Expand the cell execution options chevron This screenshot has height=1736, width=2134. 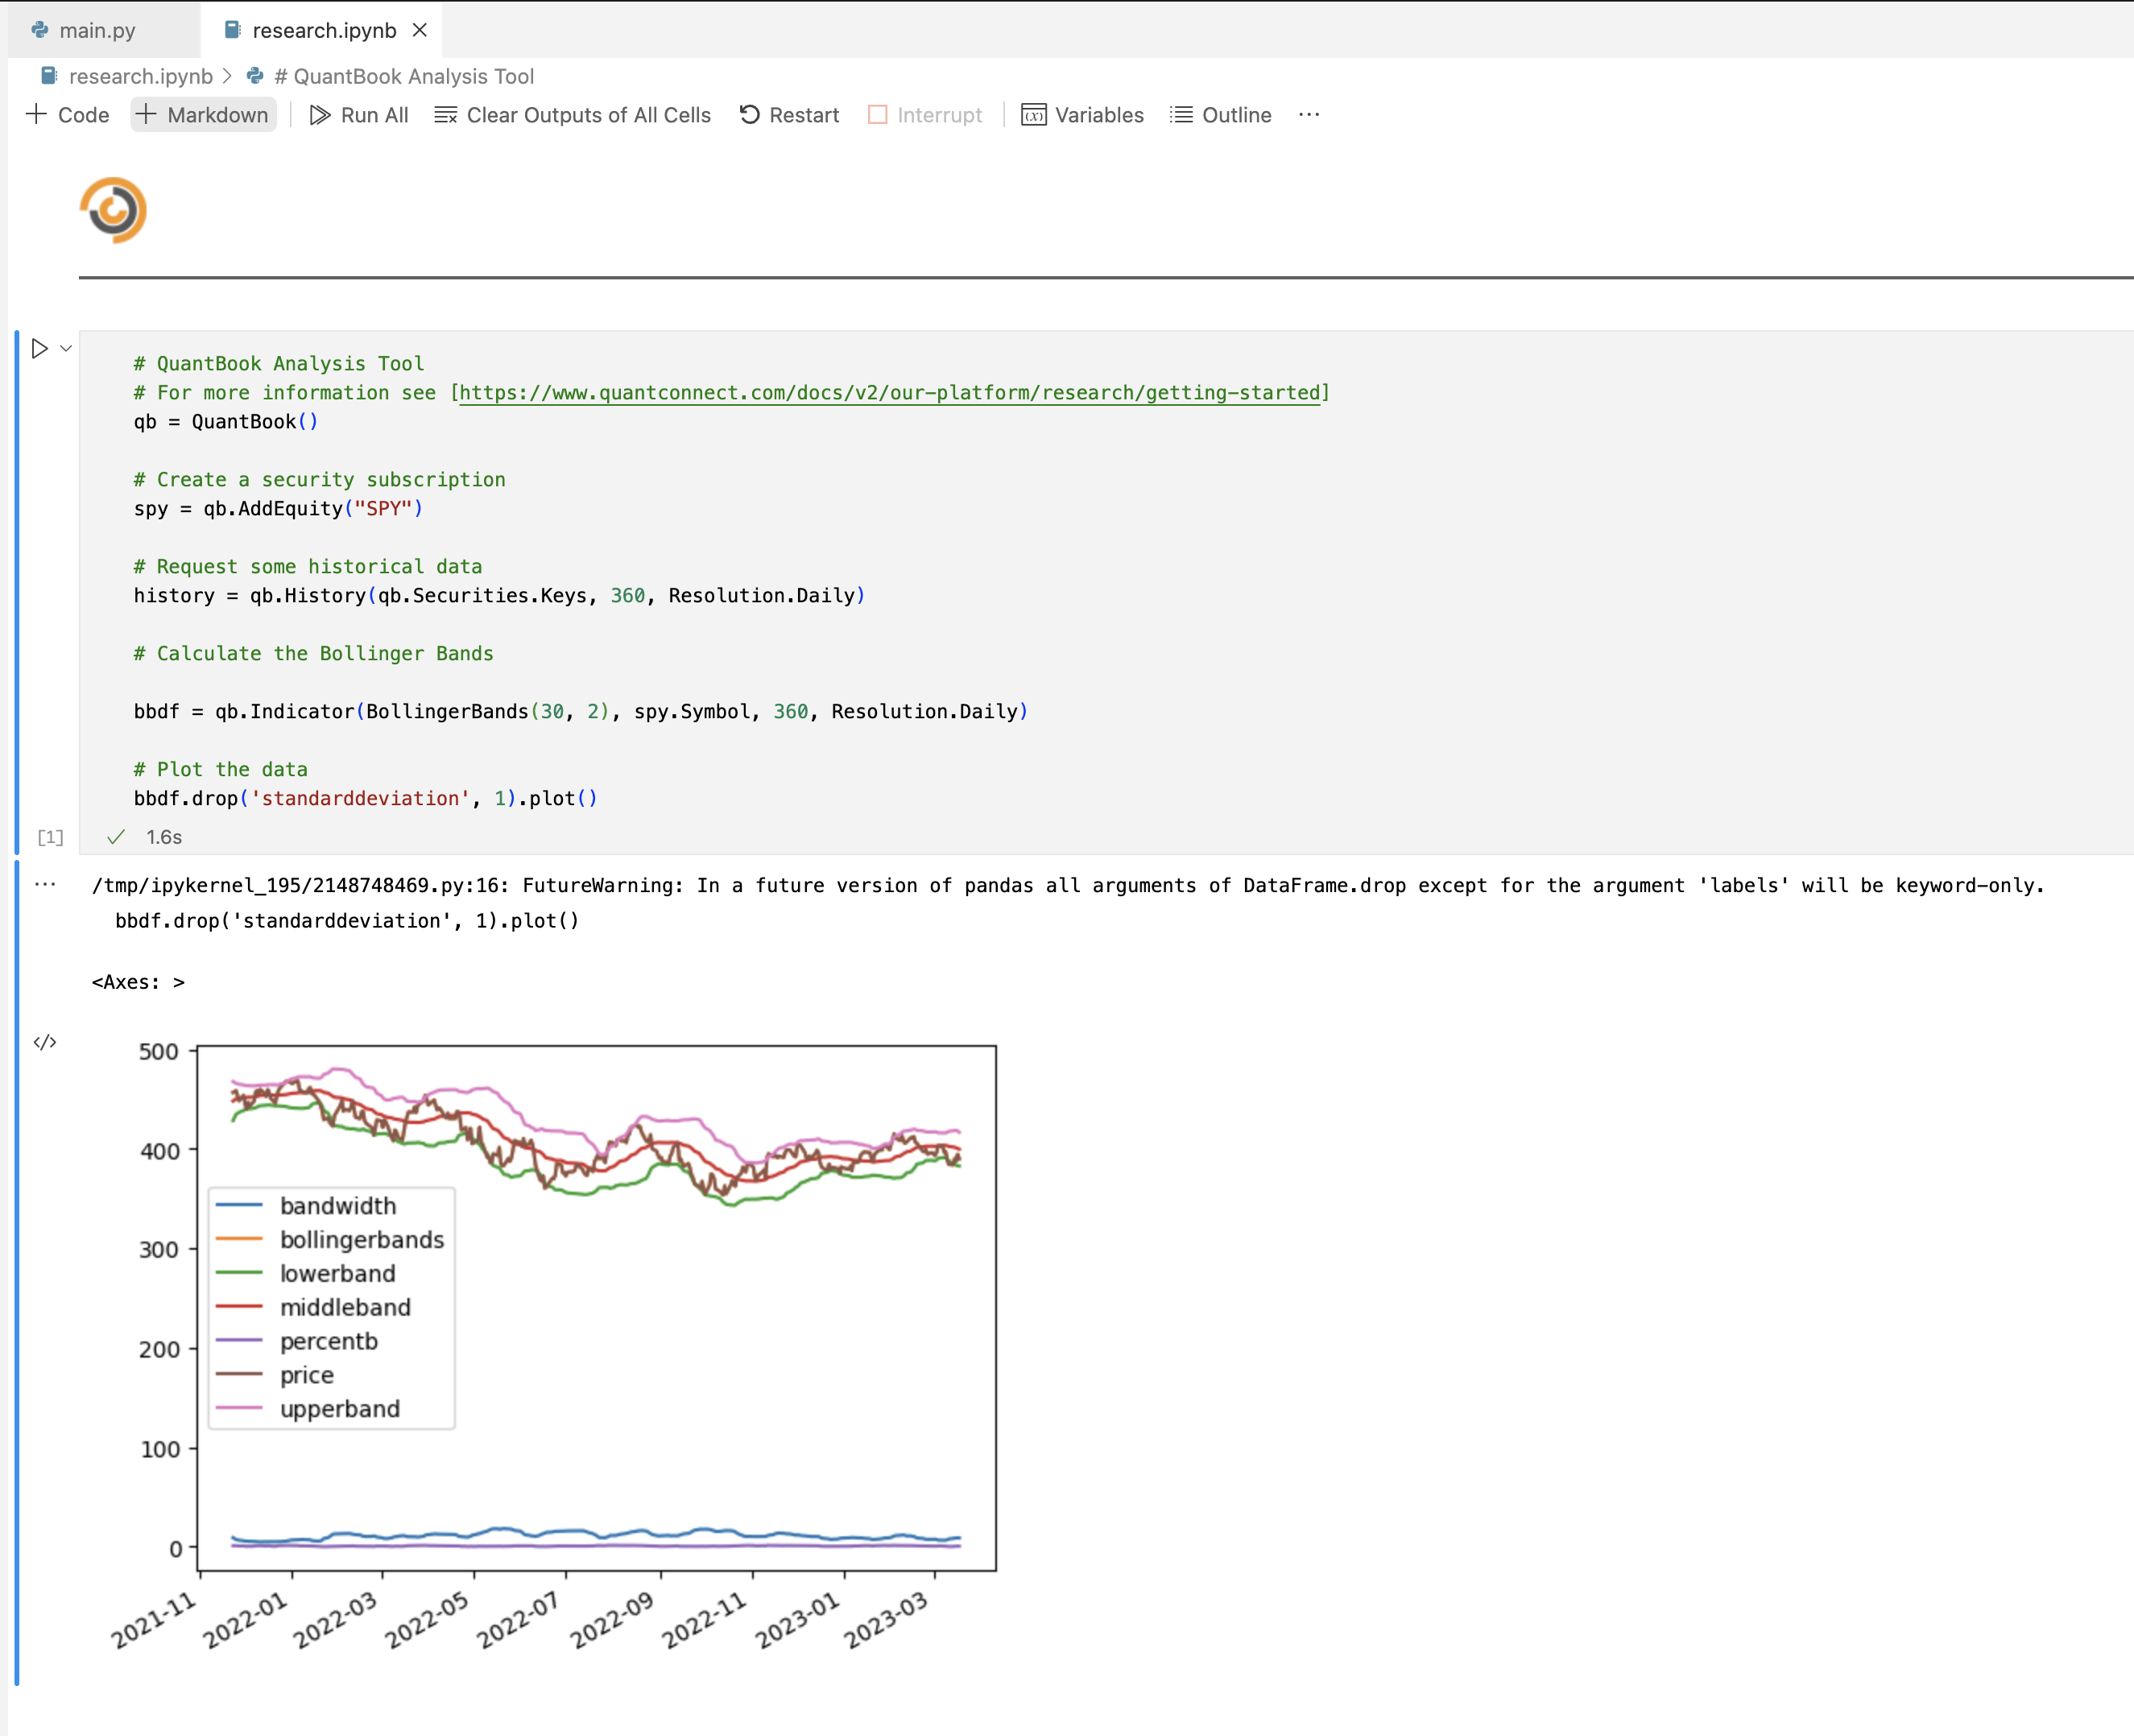66,348
